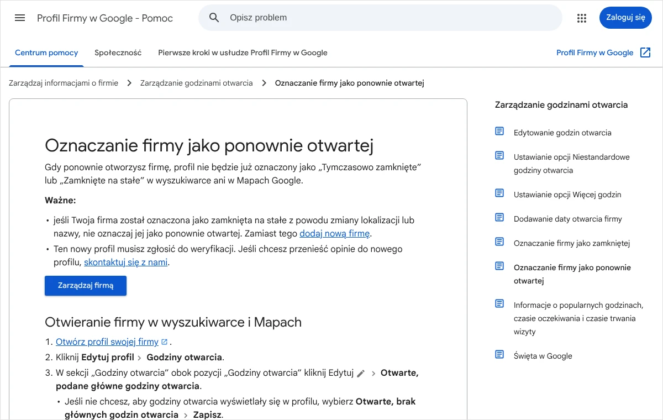Click article icon next to Ustawianie opcji Więcej godzin
Image resolution: width=663 pixels, height=420 pixels.
click(499, 193)
